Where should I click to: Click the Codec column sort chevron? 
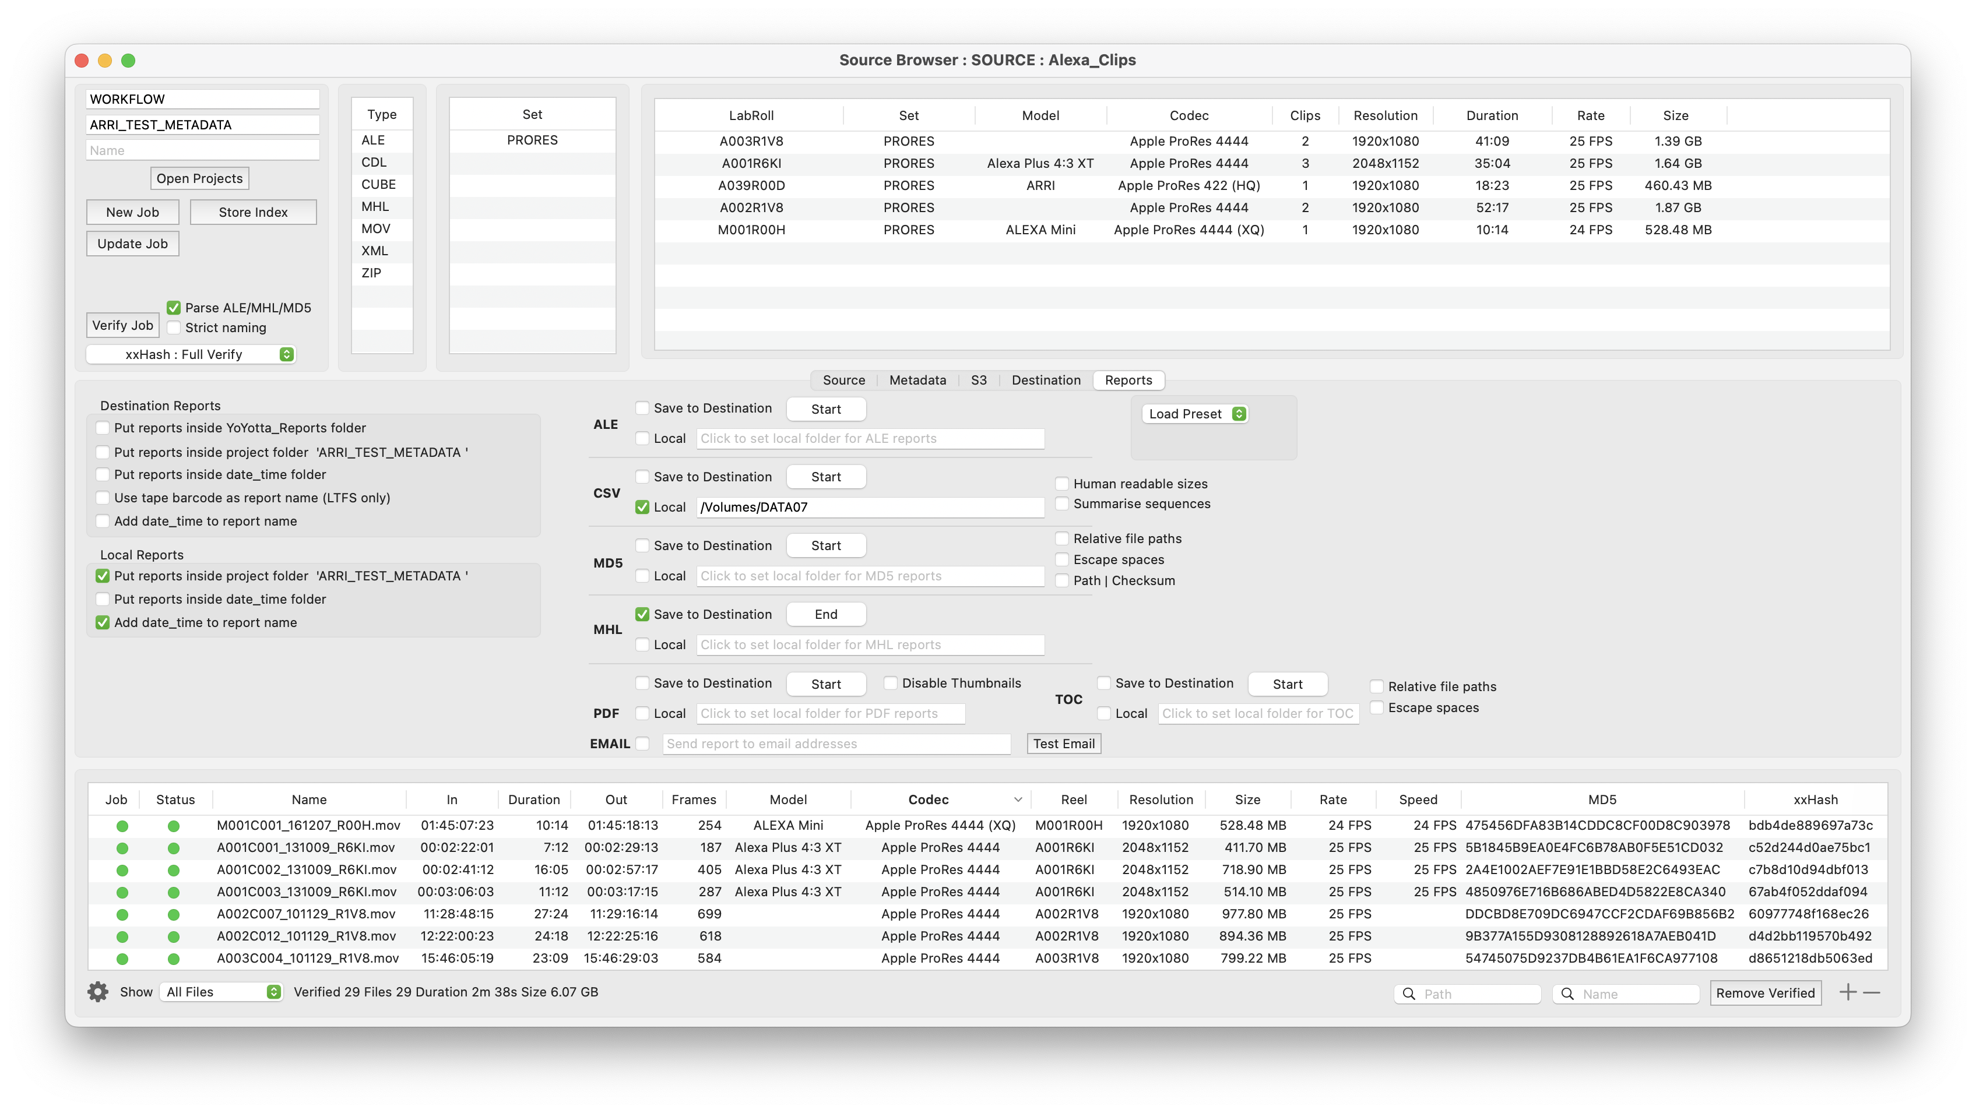coord(1018,799)
